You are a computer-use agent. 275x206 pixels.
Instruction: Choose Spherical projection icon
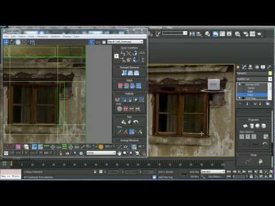pos(257,126)
